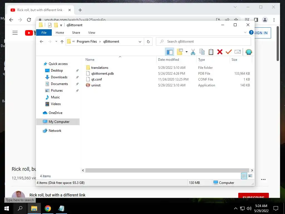This screenshot has width=285, height=214.
Task: Toggle the navigation pane toolbar button
Action: click(169, 52)
